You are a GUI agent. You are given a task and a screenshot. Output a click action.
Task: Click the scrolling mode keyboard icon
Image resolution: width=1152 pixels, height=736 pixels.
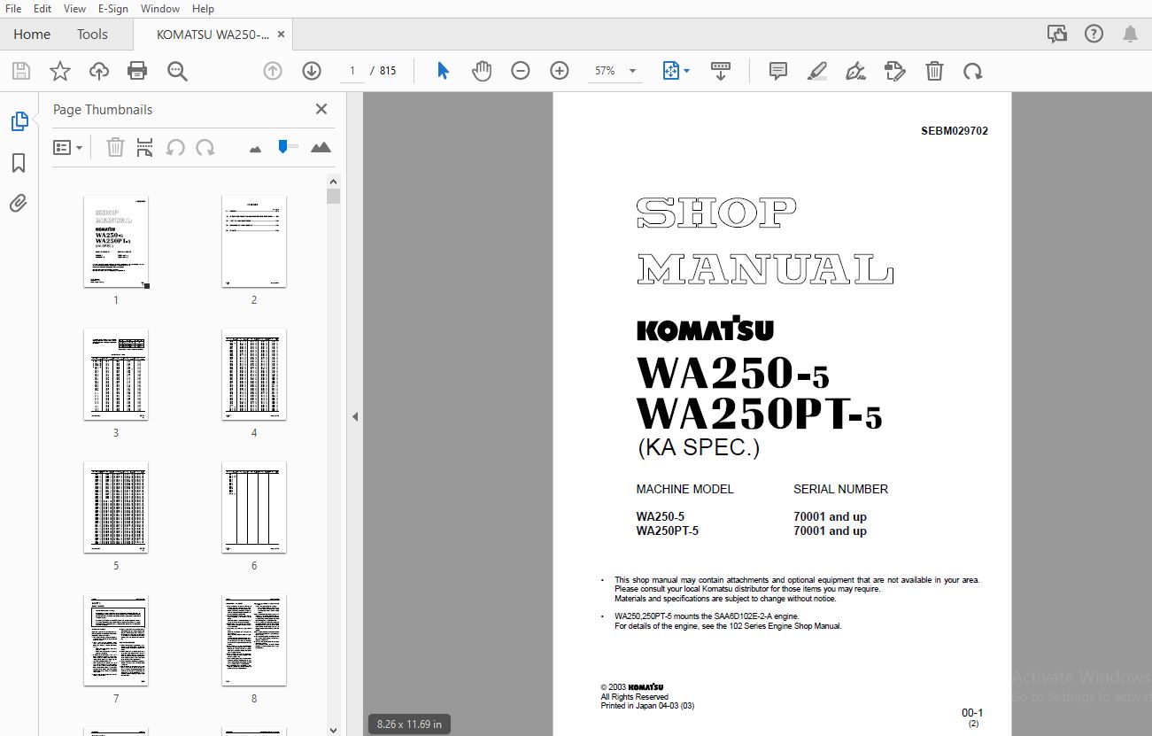721,71
